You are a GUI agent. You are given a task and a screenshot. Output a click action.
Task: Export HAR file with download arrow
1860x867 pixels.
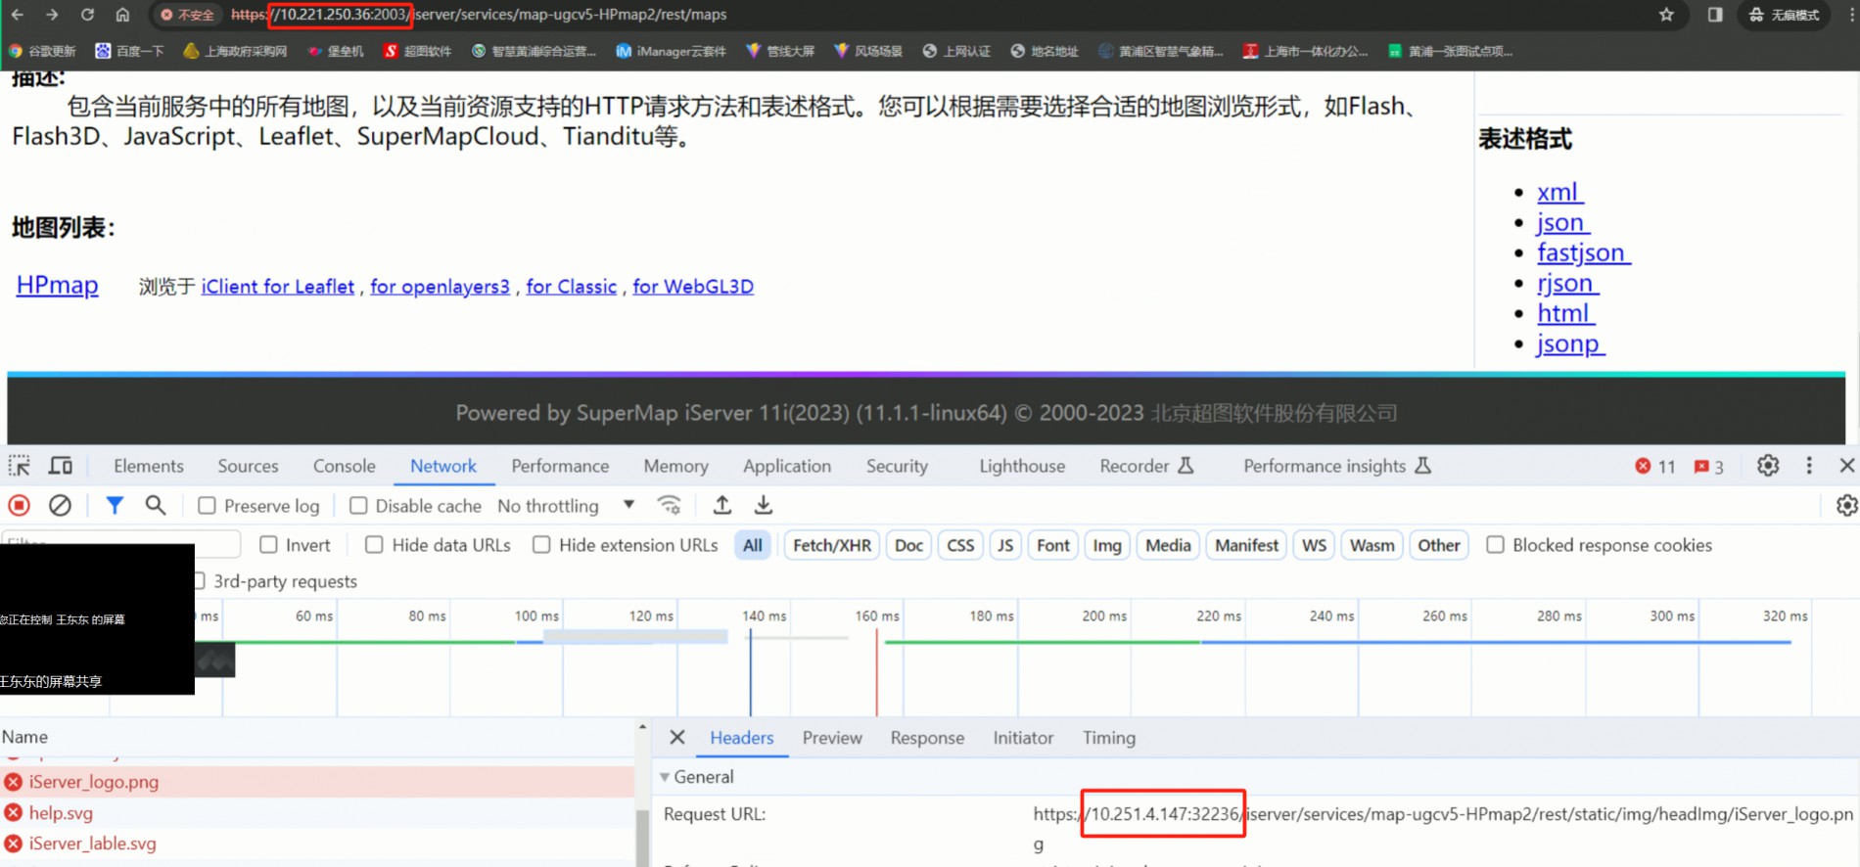tap(764, 506)
